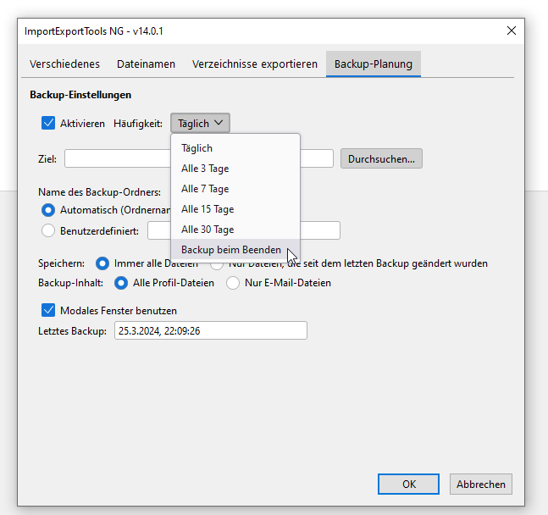Click the Abbrechen button
Viewport: 548px width, 515px height.
click(x=481, y=485)
